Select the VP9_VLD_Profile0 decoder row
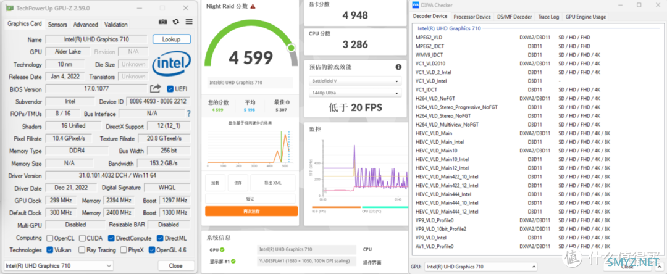 [x=537, y=220]
